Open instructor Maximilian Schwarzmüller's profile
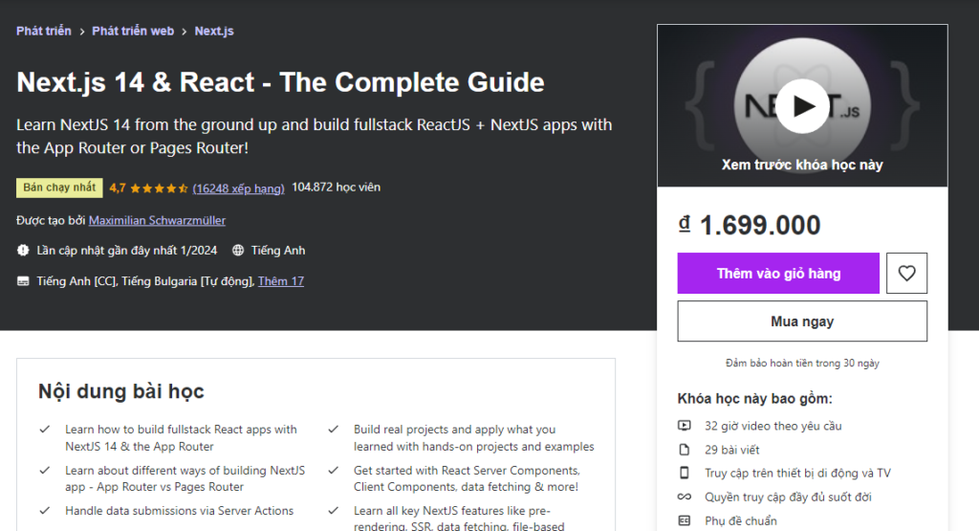 [x=157, y=220]
